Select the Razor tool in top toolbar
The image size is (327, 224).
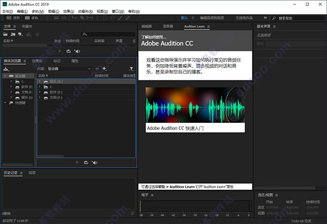click(x=82, y=18)
